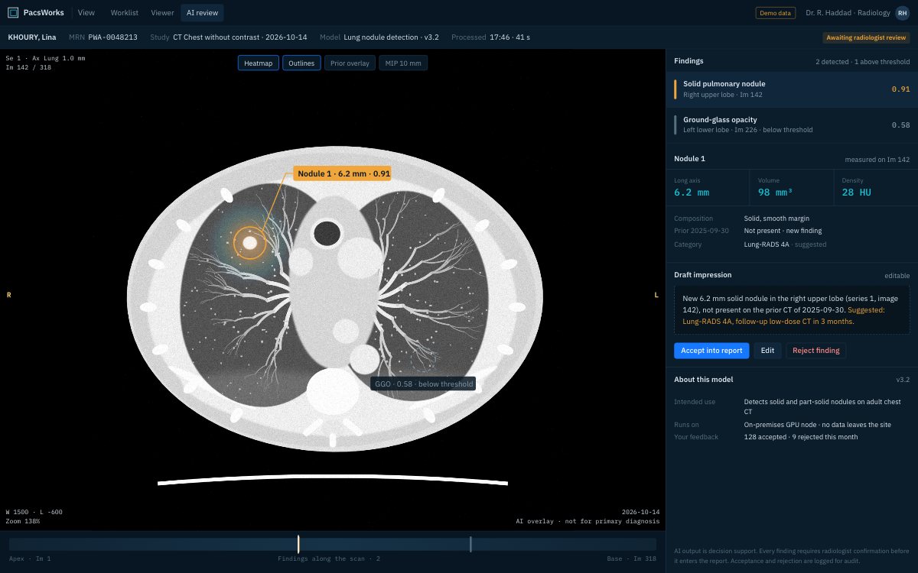Toggle the Outlines overlay
The image size is (918, 573).
pyautogui.click(x=301, y=63)
